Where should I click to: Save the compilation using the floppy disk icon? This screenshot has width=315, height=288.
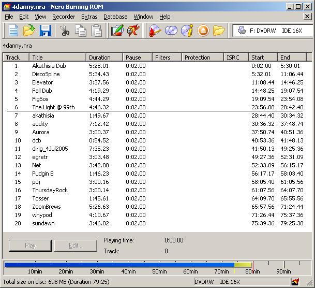click(45, 31)
